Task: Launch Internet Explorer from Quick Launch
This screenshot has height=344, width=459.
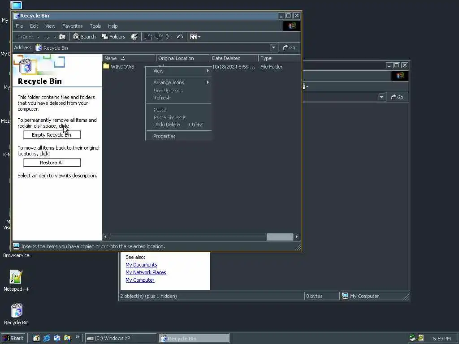Action: pyautogui.click(x=47, y=338)
